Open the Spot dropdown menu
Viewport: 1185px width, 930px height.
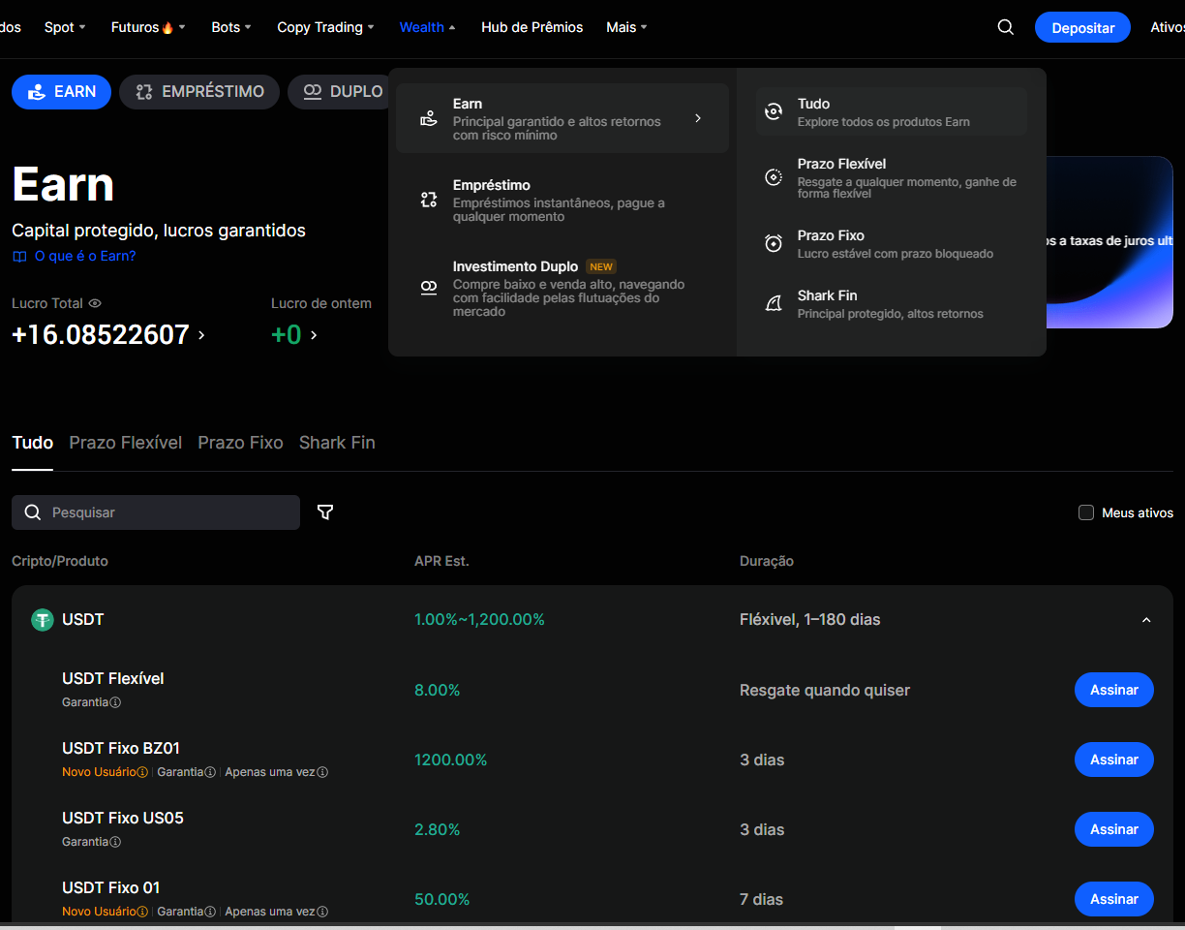click(65, 27)
